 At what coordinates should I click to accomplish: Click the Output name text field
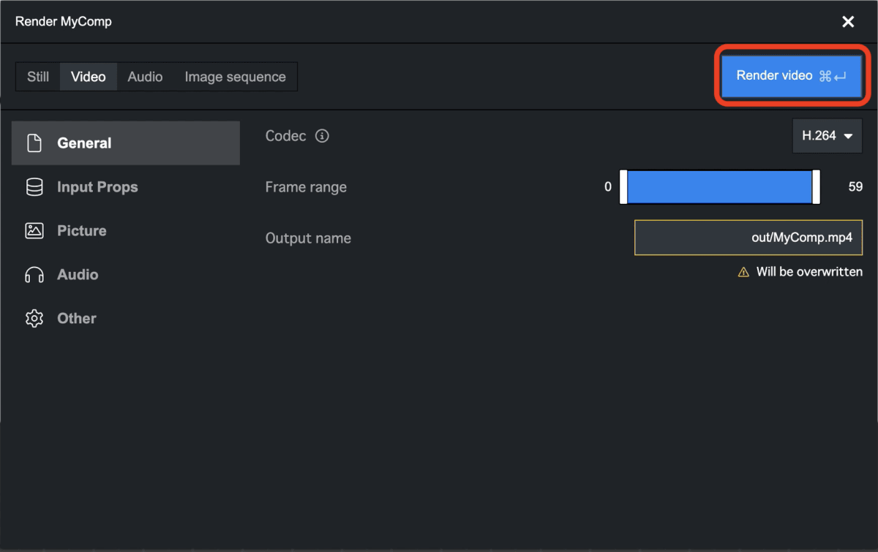point(748,238)
